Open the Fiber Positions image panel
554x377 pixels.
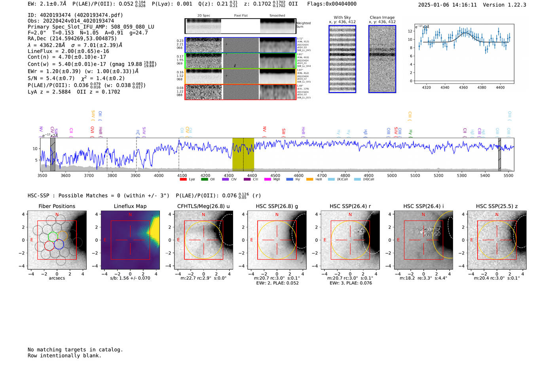click(x=57, y=240)
